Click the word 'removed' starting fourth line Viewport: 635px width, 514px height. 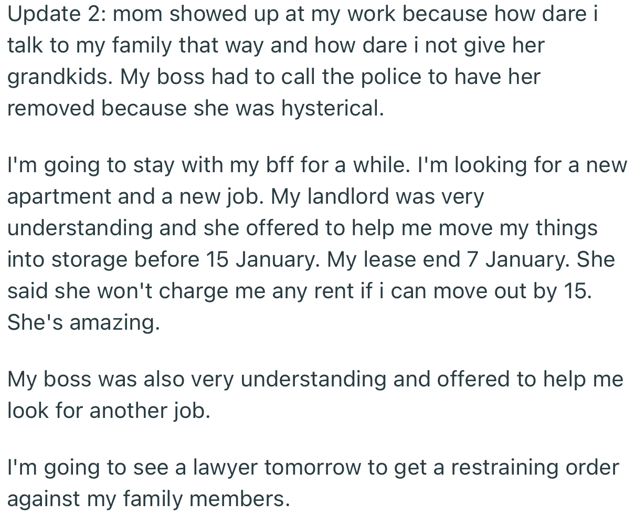click(x=51, y=109)
